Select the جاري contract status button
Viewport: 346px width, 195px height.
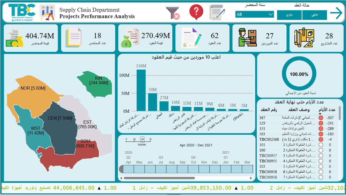pos(290,15)
